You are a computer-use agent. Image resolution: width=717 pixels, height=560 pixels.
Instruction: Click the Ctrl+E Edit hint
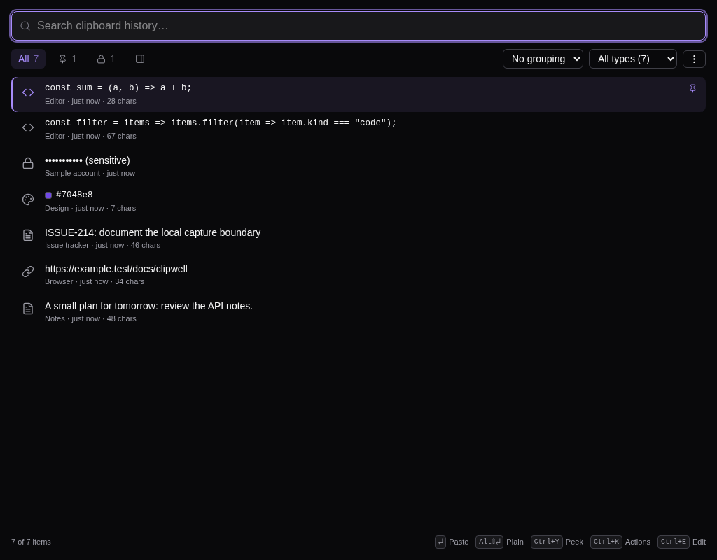pyautogui.click(x=682, y=542)
